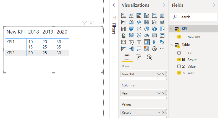Select the Stacked bar chart visual
The height and width of the screenshot is (118, 218).
[124, 16]
